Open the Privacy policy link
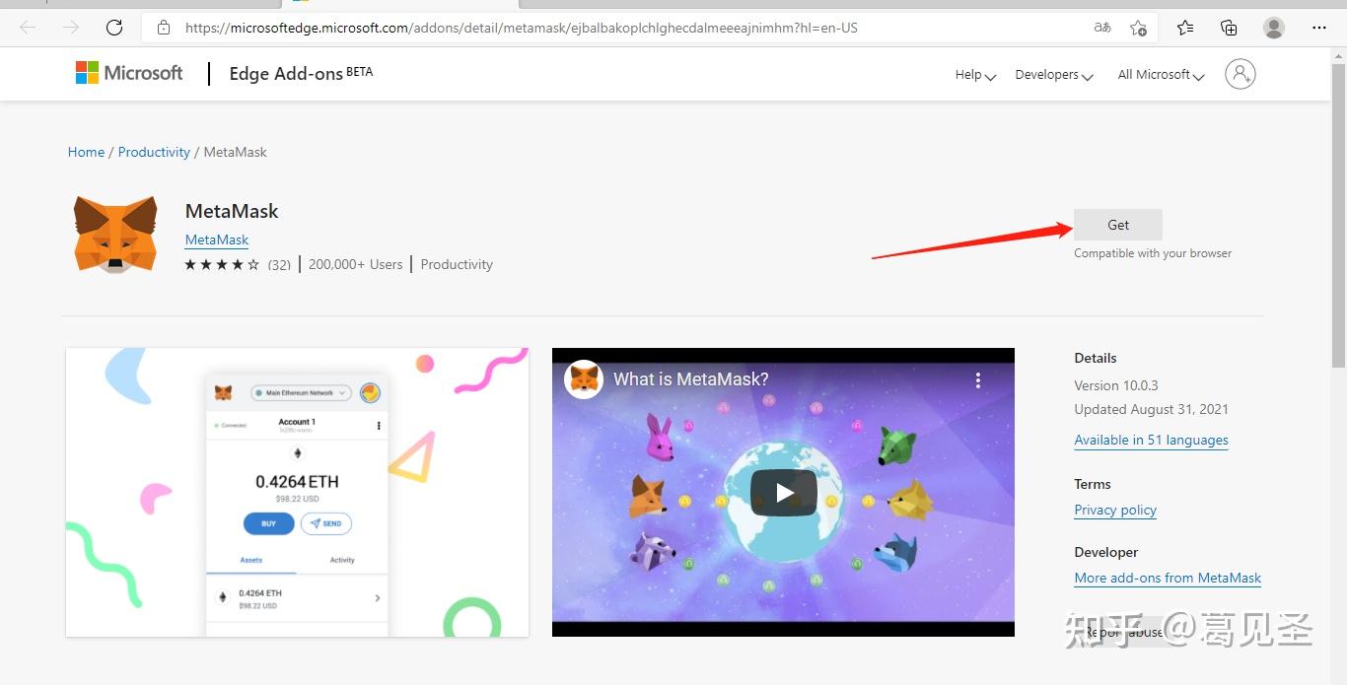Viewport: 1347px width, 685px height. pyautogui.click(x=1115, y=511)
